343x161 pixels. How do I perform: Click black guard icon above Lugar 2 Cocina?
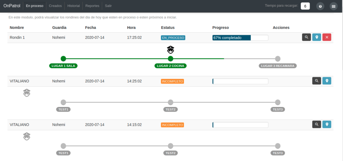(170, 50)
